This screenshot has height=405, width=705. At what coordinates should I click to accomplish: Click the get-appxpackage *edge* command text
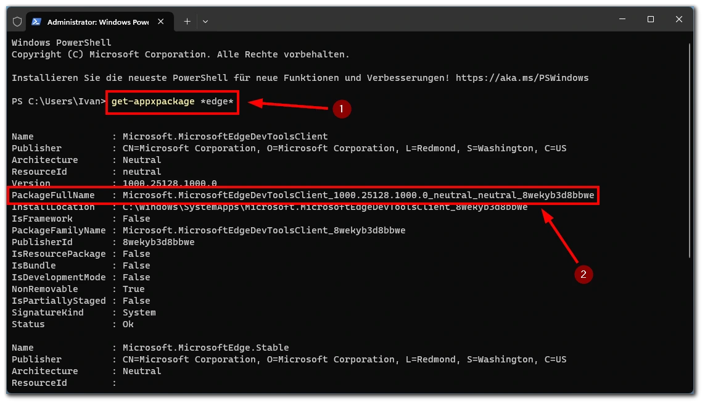coord(173,102)
